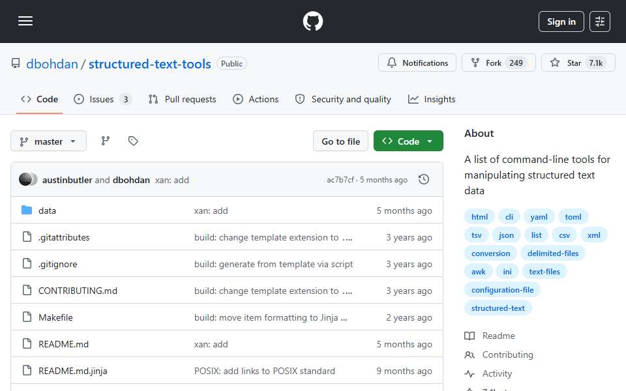Click the file icon beside CONTRIBUTING.md

coord(27,290)
